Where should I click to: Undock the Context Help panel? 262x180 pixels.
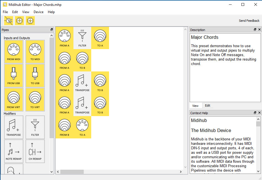tap(255, 113)
